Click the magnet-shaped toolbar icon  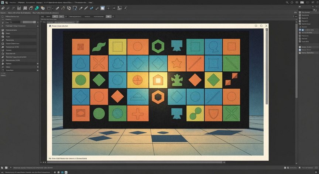pyautogui.click(x=119, y=8)
